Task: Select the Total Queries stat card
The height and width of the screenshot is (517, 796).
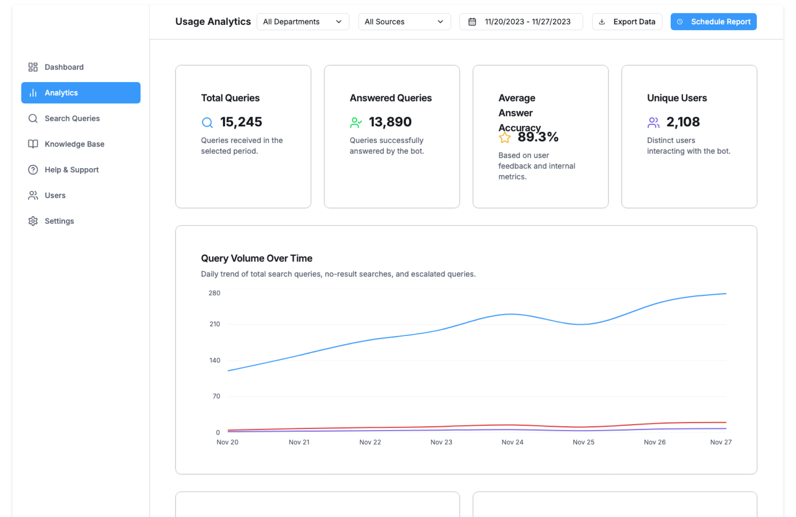Action: pos(243,136)
